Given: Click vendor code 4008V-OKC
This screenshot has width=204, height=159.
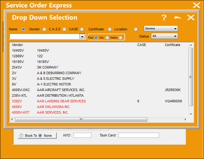Looking at the screenshot, I should 21,90.
